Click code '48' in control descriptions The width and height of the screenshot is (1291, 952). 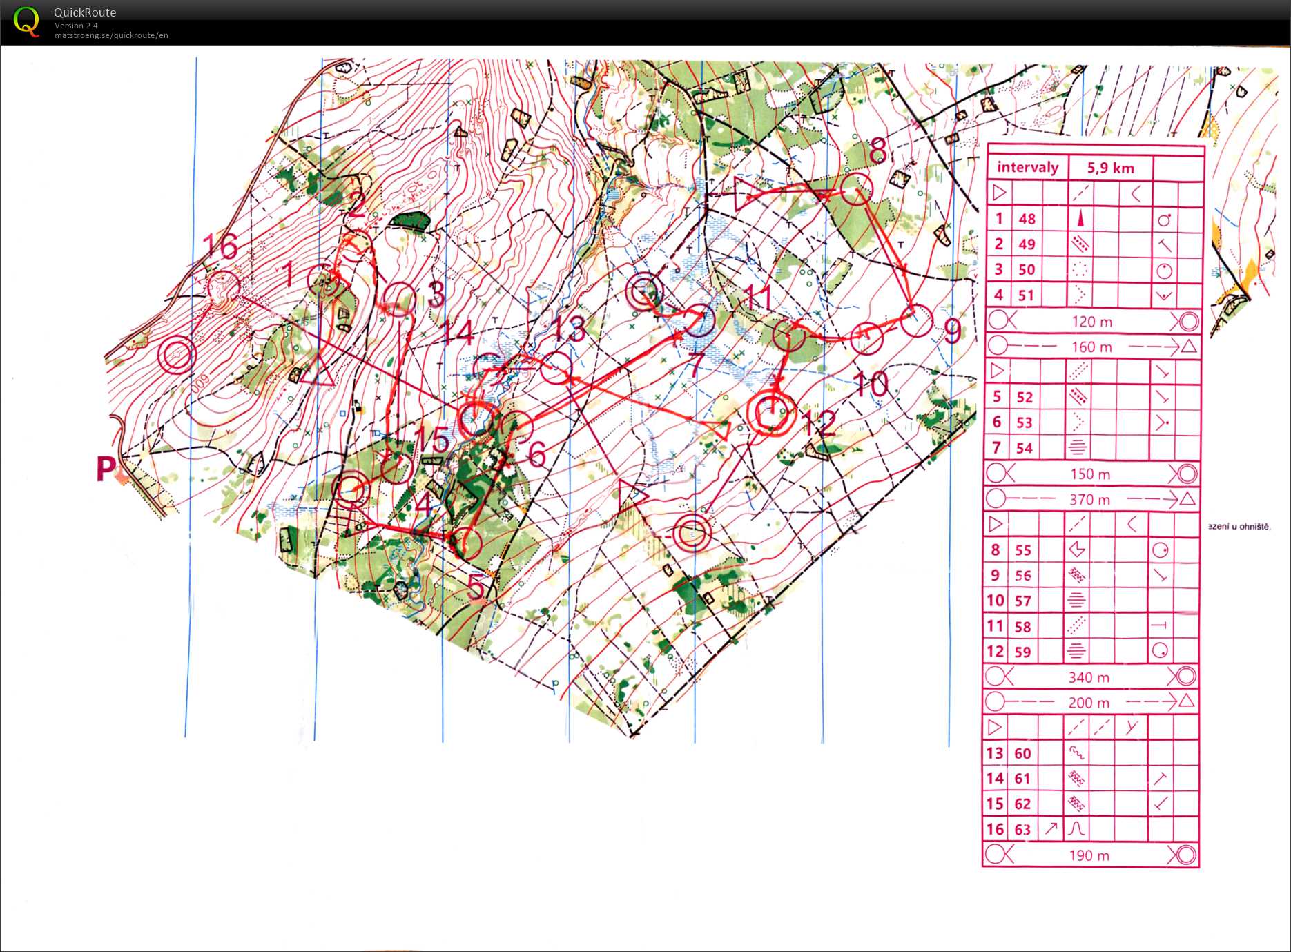pos(1027,219)
